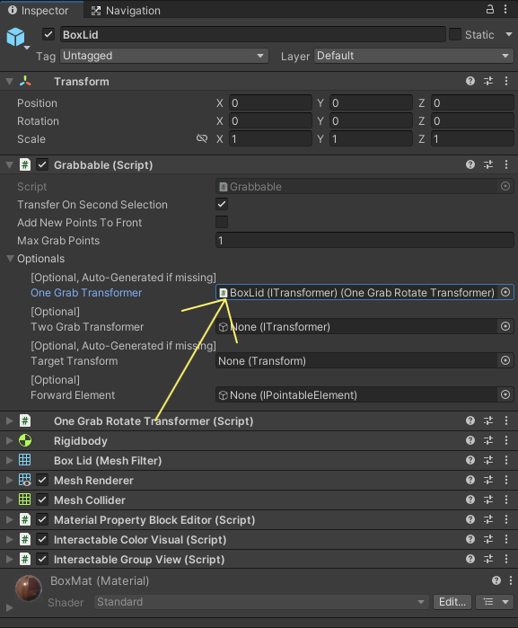Expand the Box Lid Mesh Filter component

coord(9,460)
